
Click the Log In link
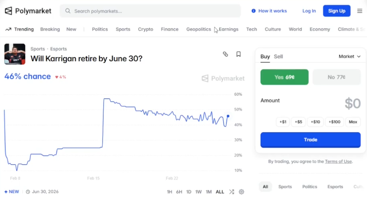[x=309, y=11]
